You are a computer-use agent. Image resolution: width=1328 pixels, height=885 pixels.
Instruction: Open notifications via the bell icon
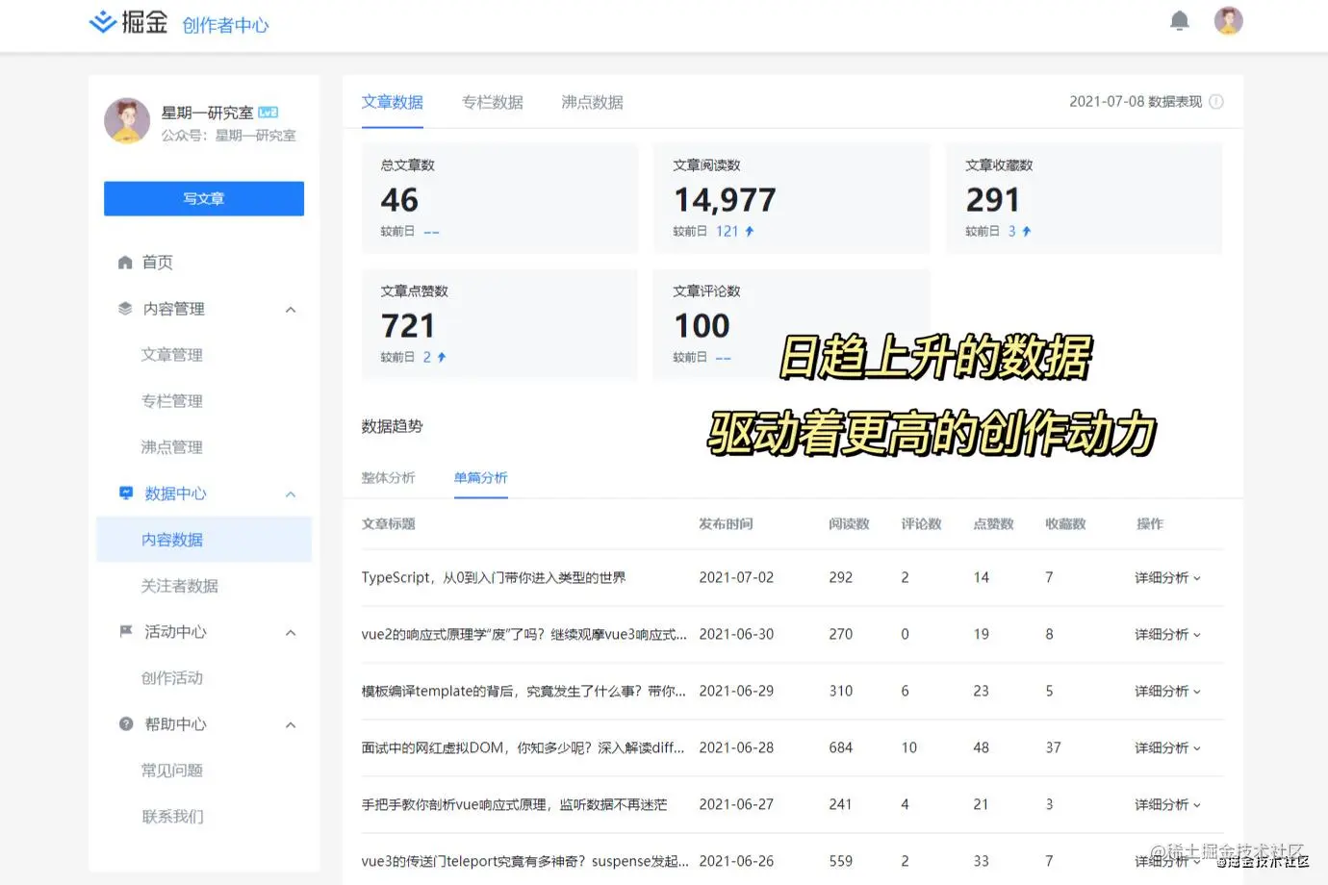pyautogui.click(x=1180, y=20)
